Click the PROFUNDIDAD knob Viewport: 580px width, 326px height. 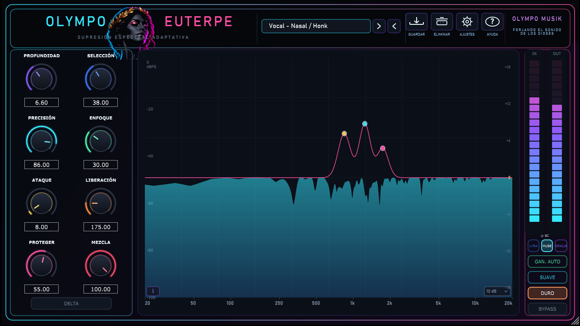pyautogui.click(x=42, y=79)
